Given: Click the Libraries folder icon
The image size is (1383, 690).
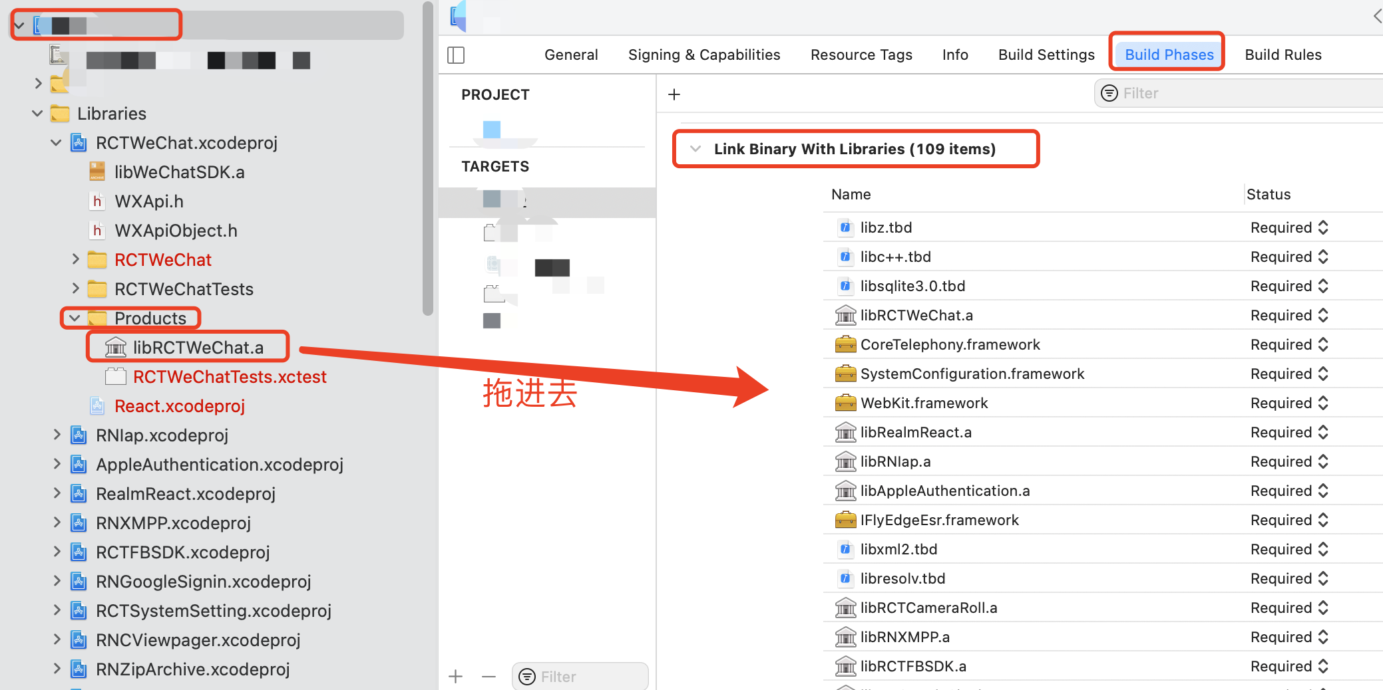Looking at the screenshot, I should [x=60, y=114].
